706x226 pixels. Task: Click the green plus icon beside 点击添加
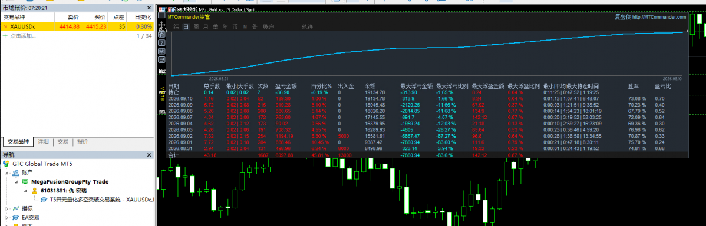click(5, 35)
